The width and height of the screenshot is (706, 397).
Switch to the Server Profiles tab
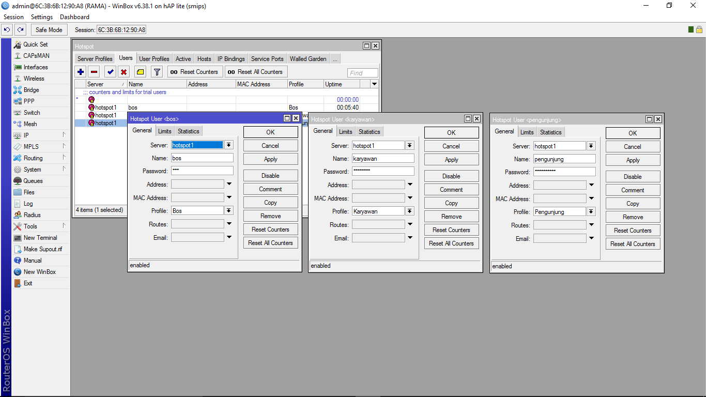95,59
